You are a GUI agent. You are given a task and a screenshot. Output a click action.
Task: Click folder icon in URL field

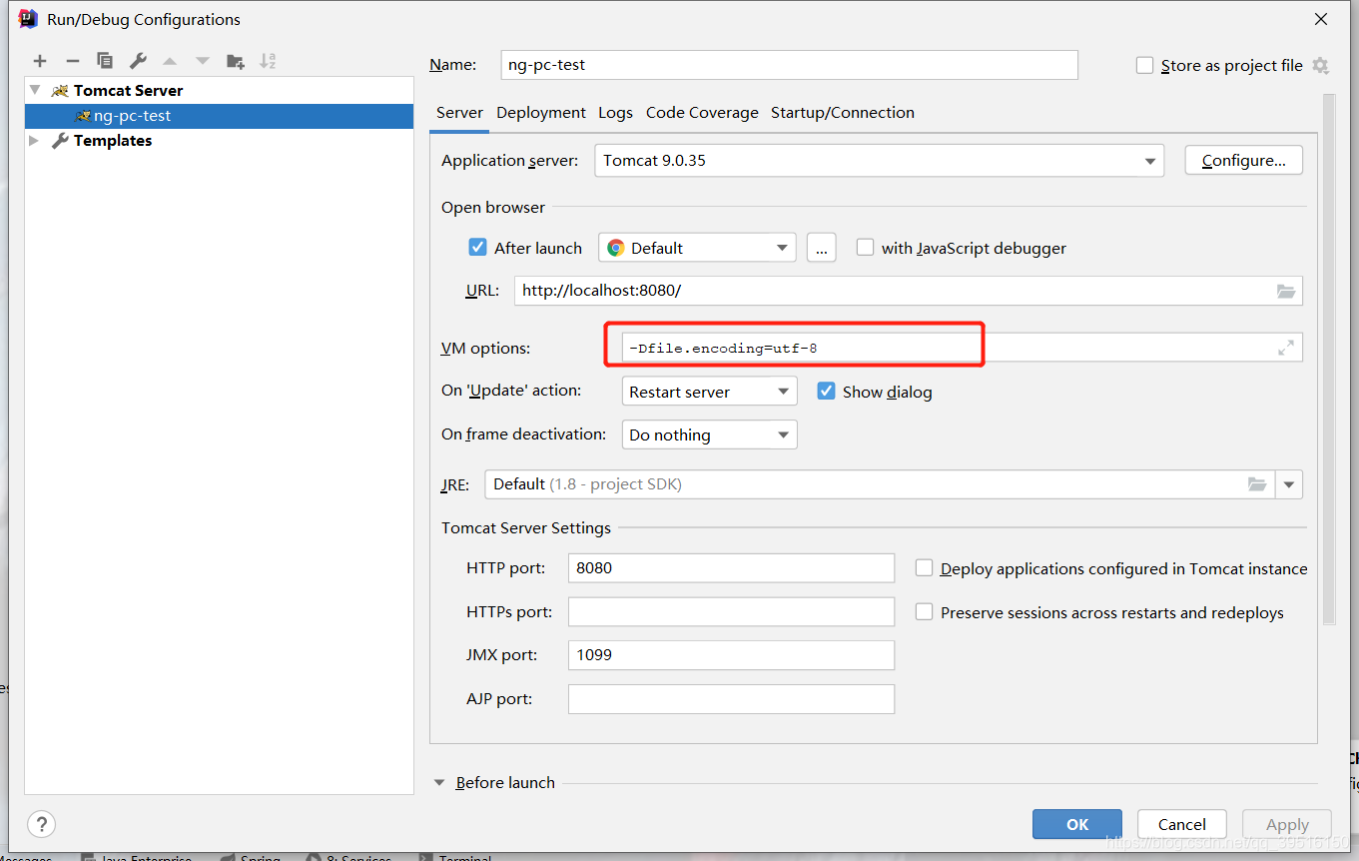[x=1286, y=292]
